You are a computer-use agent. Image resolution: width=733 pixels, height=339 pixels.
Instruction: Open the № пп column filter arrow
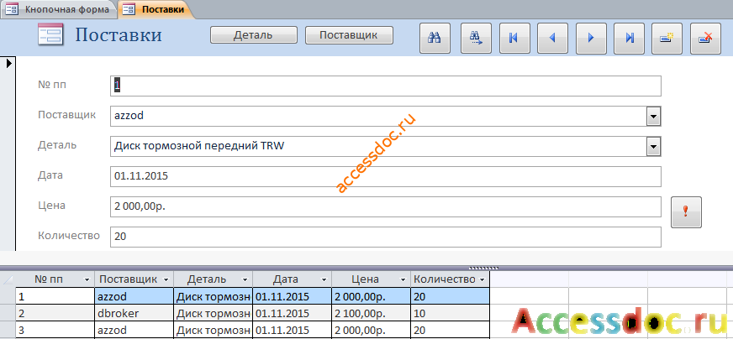[x=87, y=279]
